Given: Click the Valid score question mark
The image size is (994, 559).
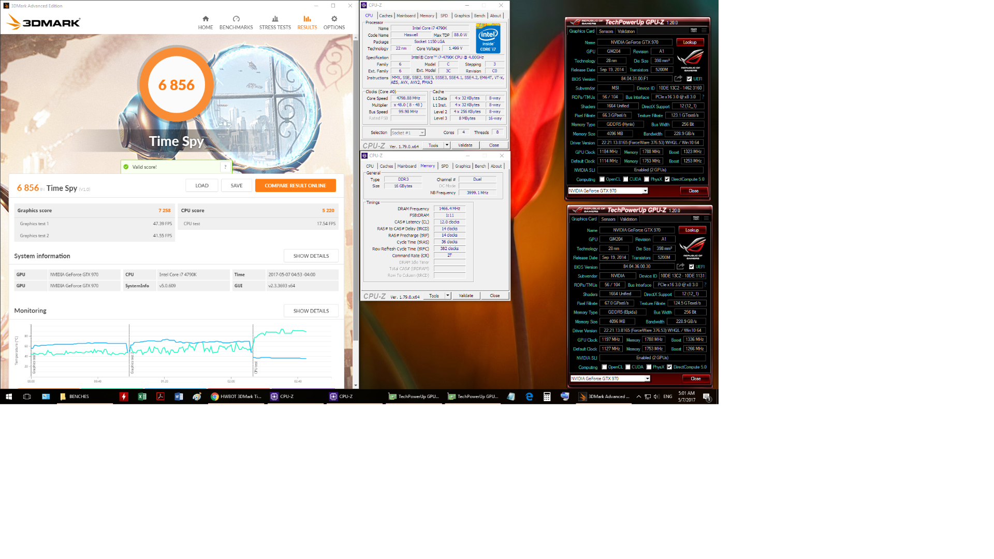Looking at the screenshot, I should [x=225, y=167].
